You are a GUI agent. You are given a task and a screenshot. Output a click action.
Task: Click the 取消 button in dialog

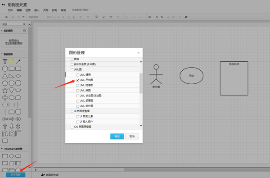coord(132,137)
